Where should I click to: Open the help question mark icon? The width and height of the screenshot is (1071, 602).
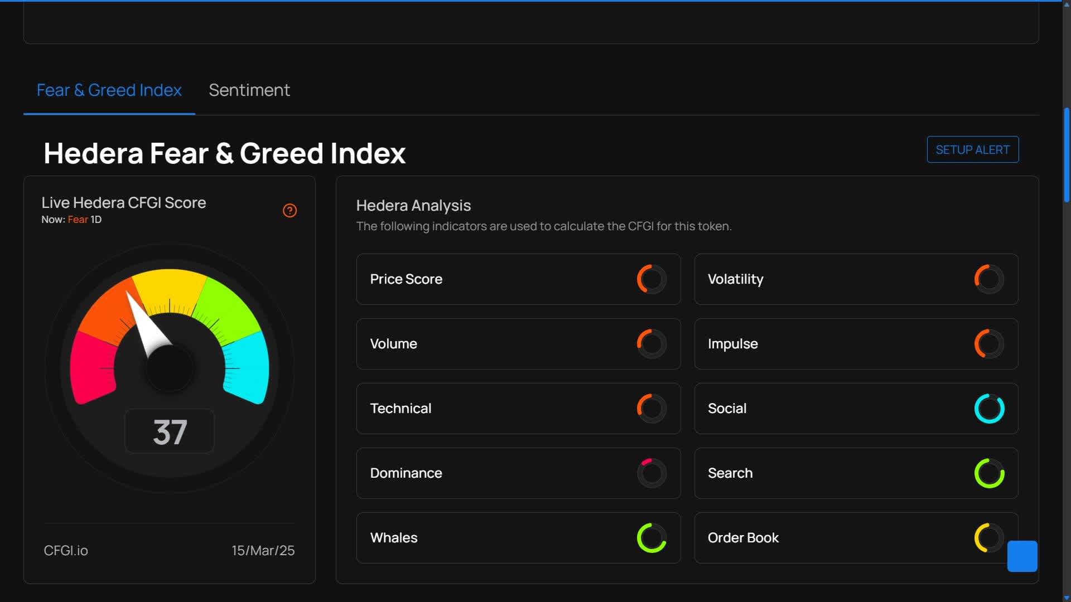[x=290, y=211]
